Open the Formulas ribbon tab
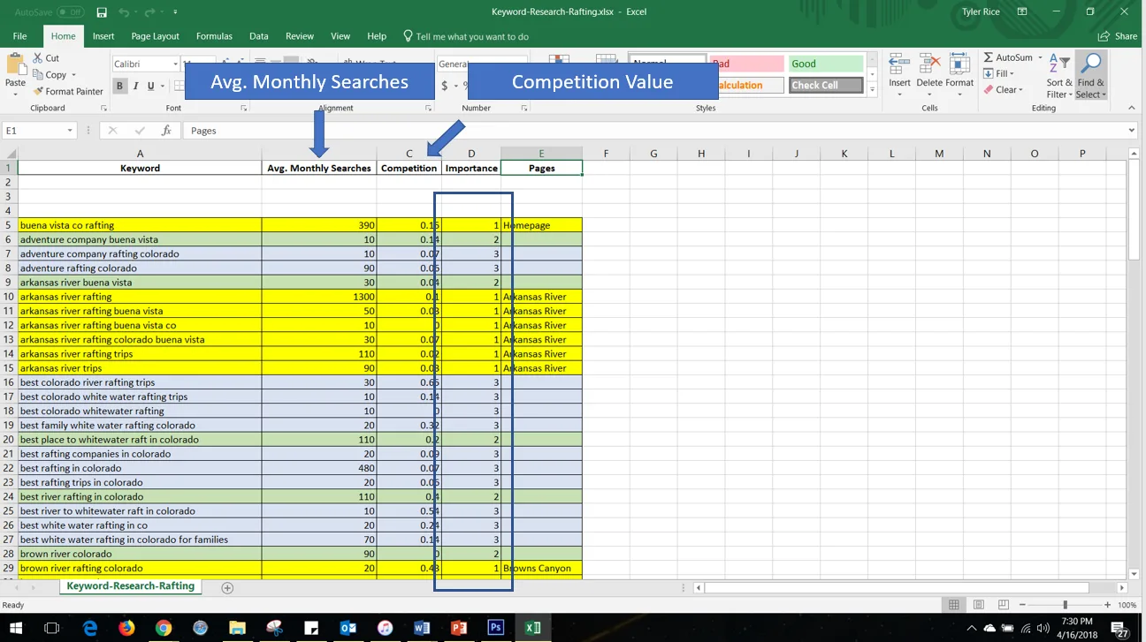 (214, 36)
